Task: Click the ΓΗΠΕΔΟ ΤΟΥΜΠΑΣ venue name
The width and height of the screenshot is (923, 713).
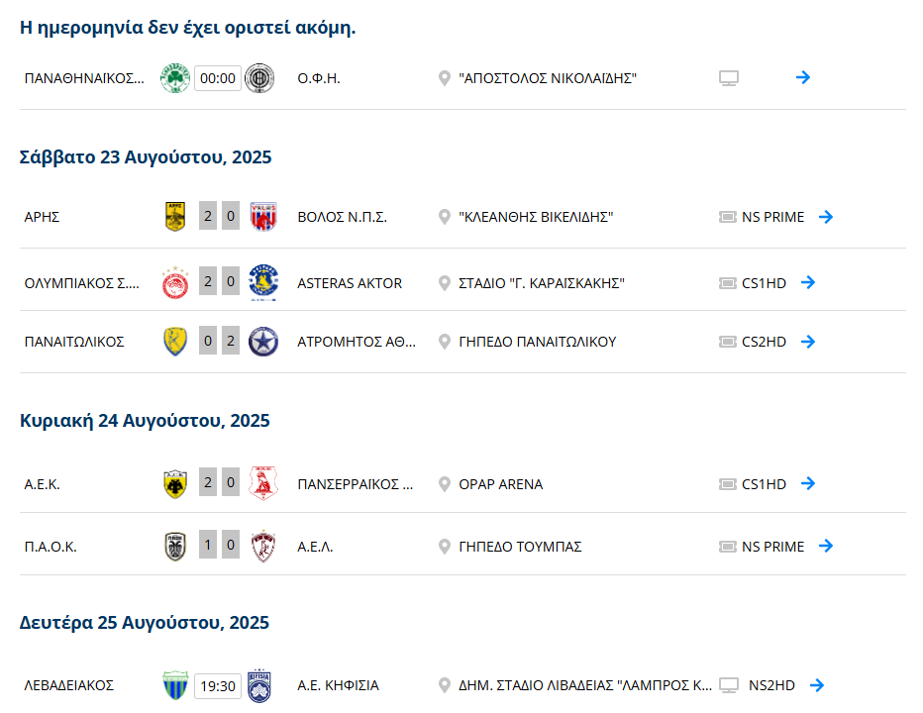Action: (x=520, y=547)
